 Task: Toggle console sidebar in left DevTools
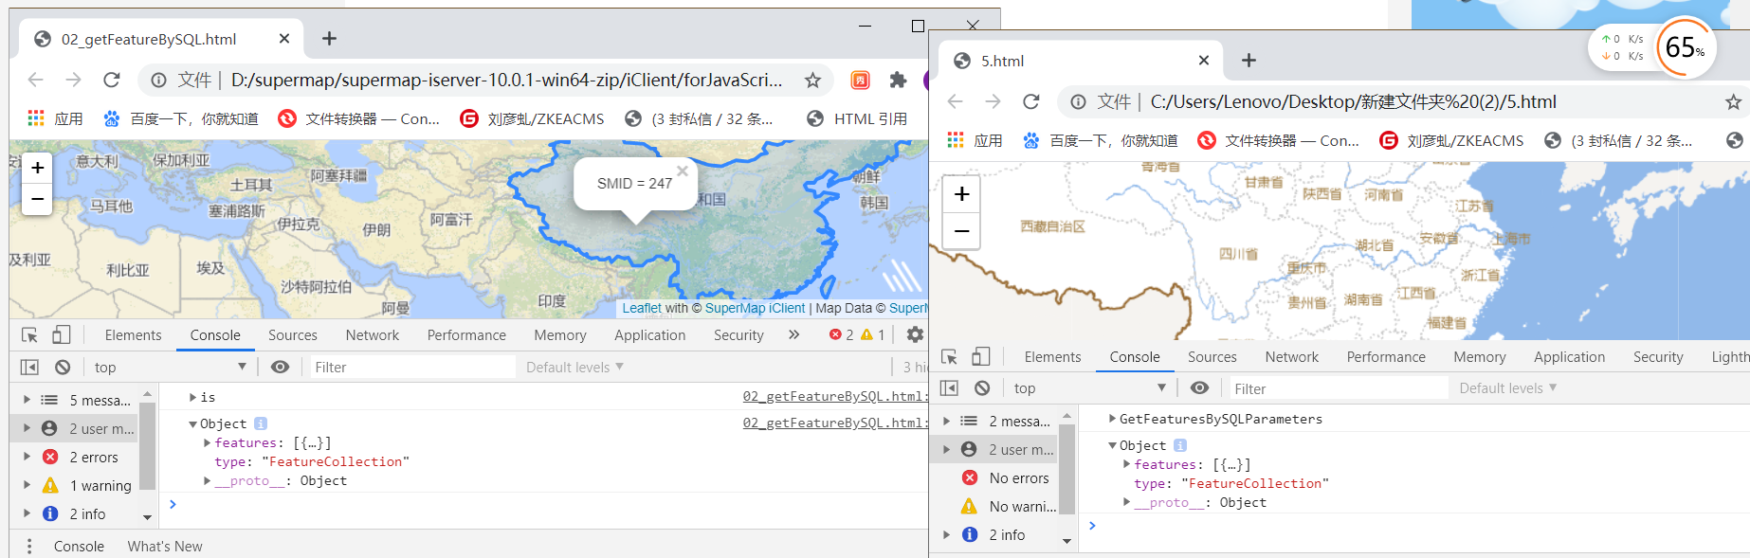[29, 367]
